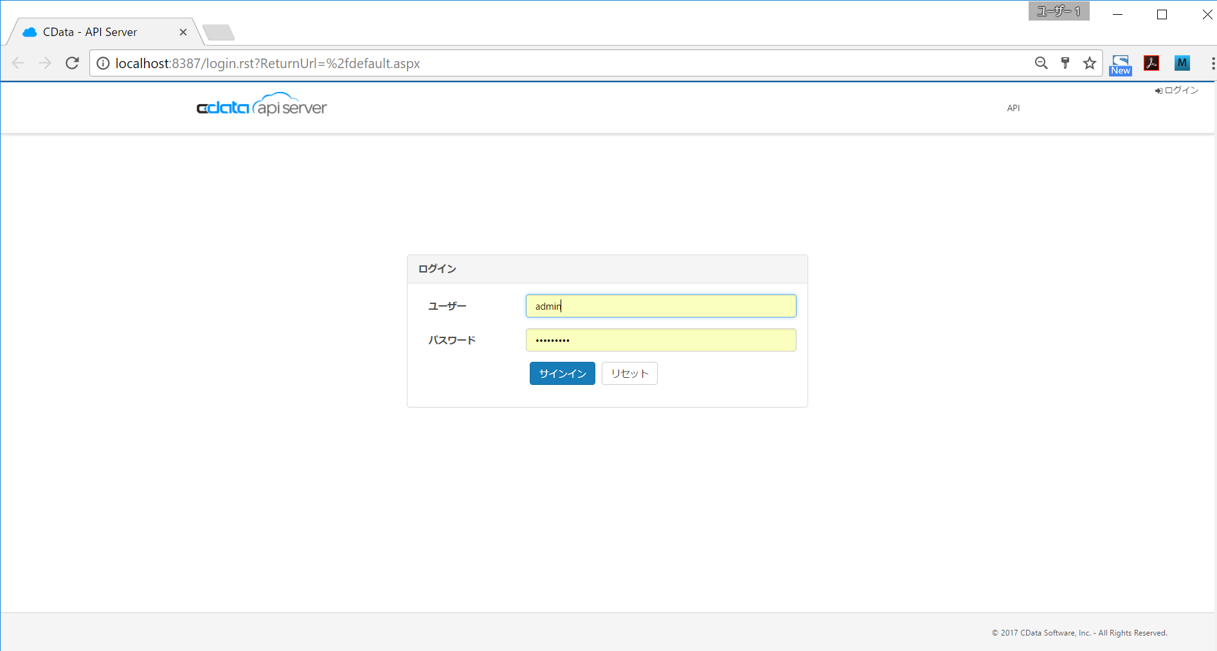Open the extension marked New
Image resolution: width=1217 pixels, height=651 pixels.
(x=1121, y=65)
